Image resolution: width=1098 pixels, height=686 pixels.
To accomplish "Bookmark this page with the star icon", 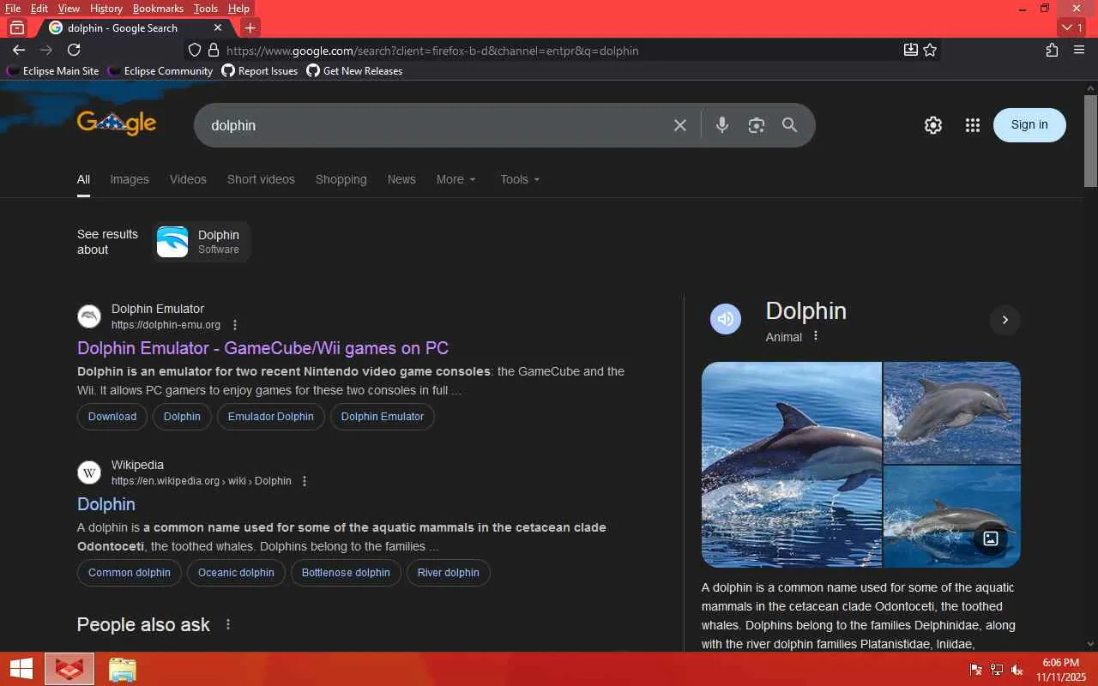I will [x=930, y=50].
